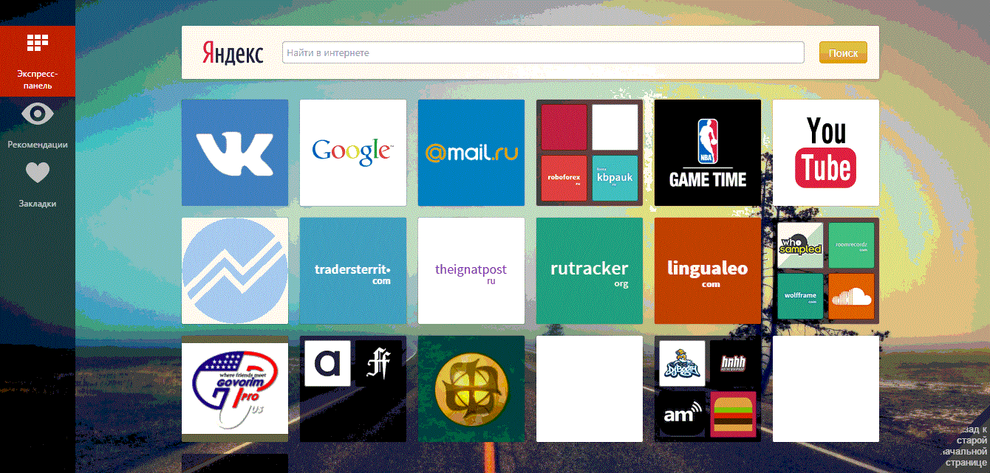Open the gothic 'ff' logo thumbnail
Screen dimensions: 990x473
(x=379, y=363)
